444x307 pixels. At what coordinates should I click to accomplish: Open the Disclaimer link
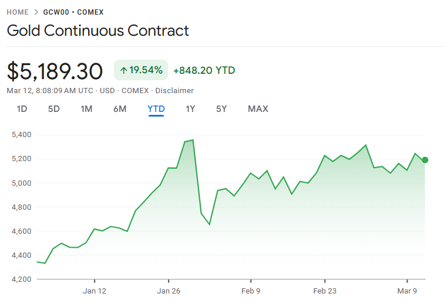click(175, 91)
